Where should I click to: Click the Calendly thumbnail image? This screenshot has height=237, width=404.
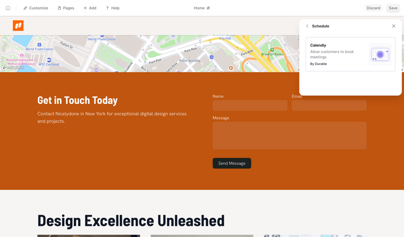point(380,54)
